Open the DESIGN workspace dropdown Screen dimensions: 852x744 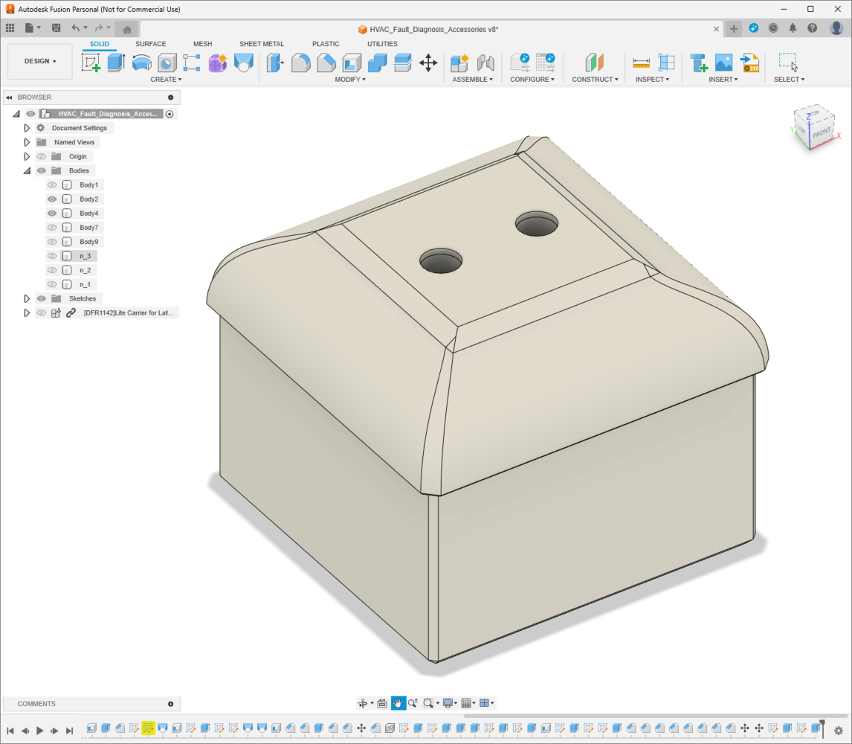click(40, 61)
